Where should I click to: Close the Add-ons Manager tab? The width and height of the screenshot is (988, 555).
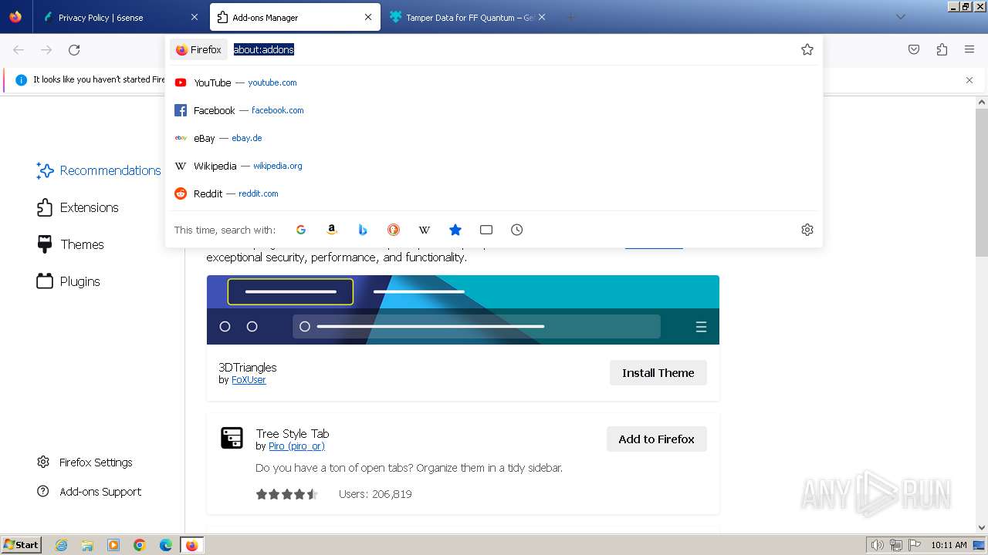(367, 17)
